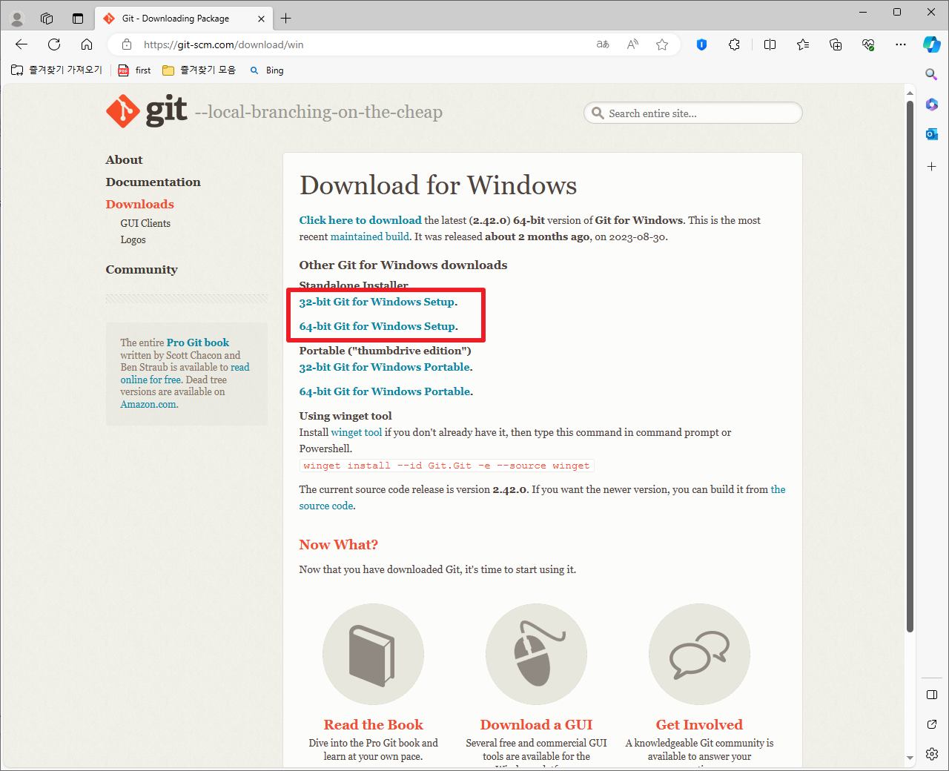This screenshot has width=949, height=771.
Task: Click the mouse illustration thumbnail
Action: 536,655
